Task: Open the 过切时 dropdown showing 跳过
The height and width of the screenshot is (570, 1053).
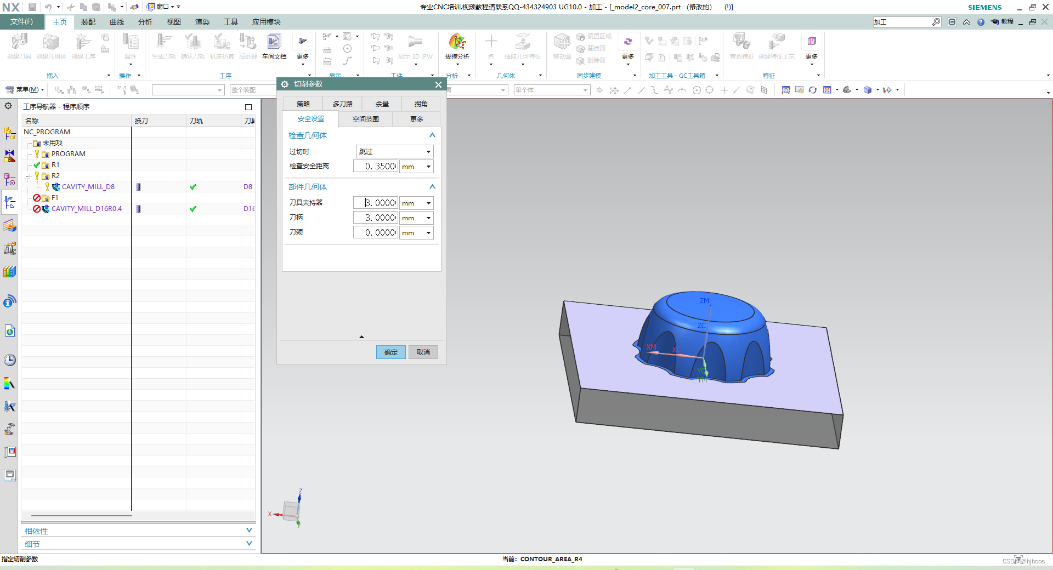Action: (x=395, y=152)
